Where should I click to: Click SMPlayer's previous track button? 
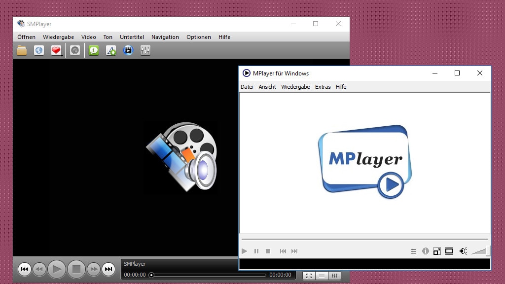(25, 269)
